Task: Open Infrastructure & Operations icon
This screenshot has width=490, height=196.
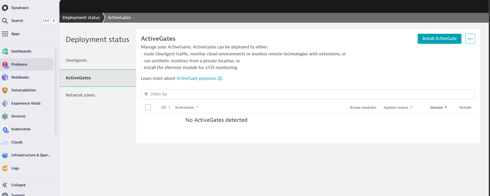Action: coord(5,155)
